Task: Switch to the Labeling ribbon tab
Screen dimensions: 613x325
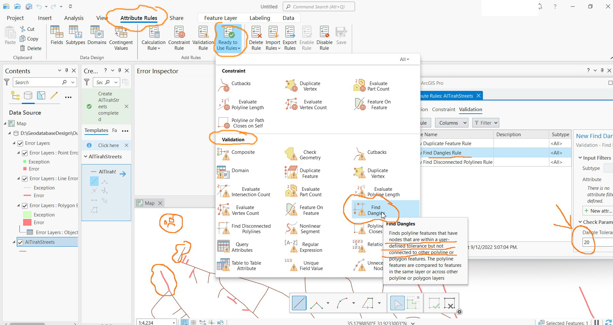Action: click(x=260, y=18)
